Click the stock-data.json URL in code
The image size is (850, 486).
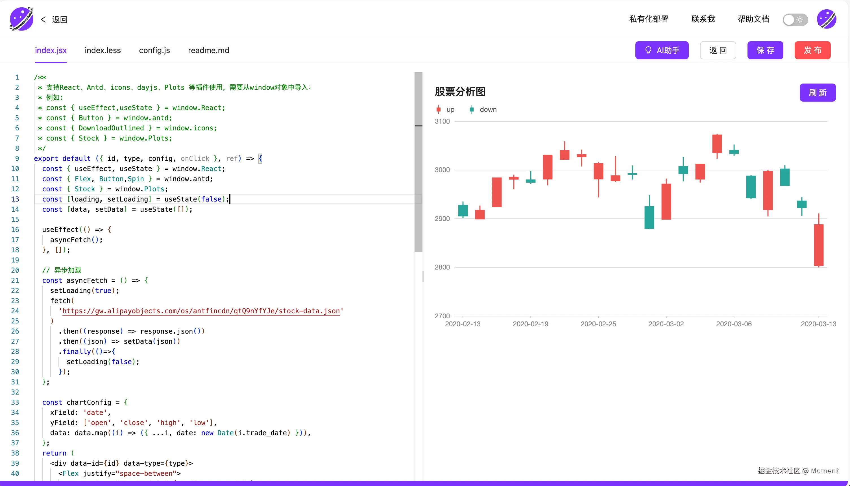pos(201,311)
